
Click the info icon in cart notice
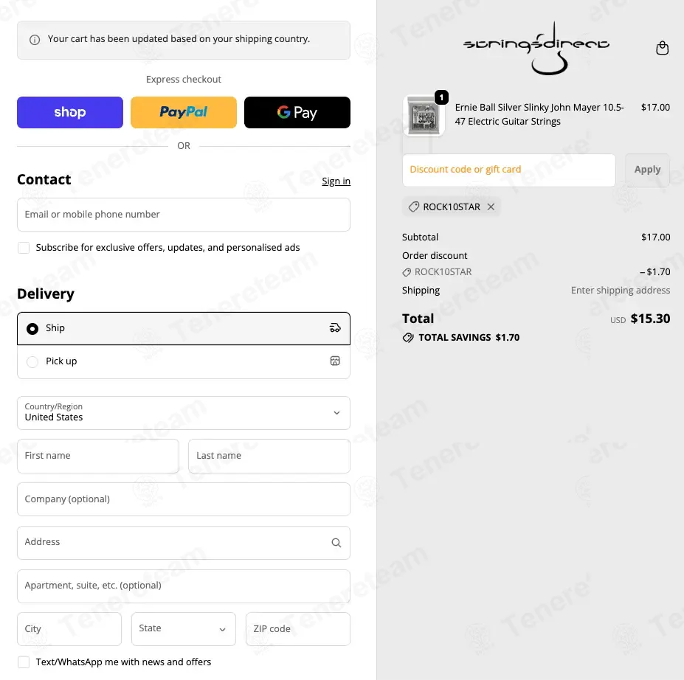click(35, 40)
